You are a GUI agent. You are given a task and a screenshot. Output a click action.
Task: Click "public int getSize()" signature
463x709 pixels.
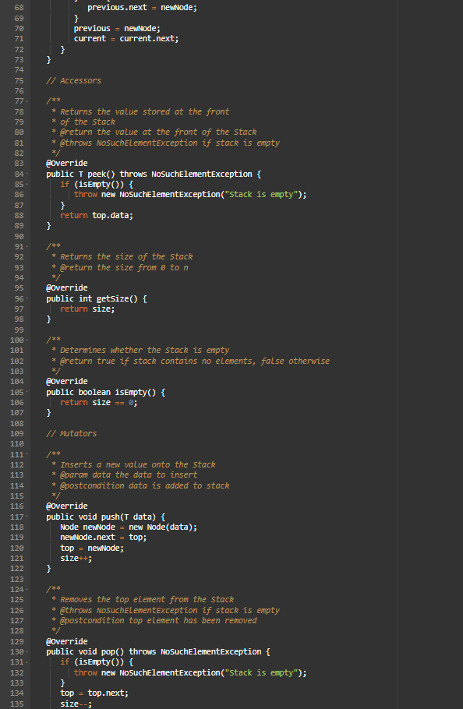[92, 299]
